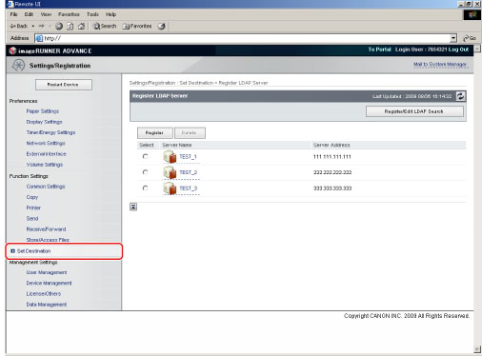Image resolution: width=482 pixels, height=356 pixels.
Task: Click the Windows logo throbber icon
Action: (472, 15)
